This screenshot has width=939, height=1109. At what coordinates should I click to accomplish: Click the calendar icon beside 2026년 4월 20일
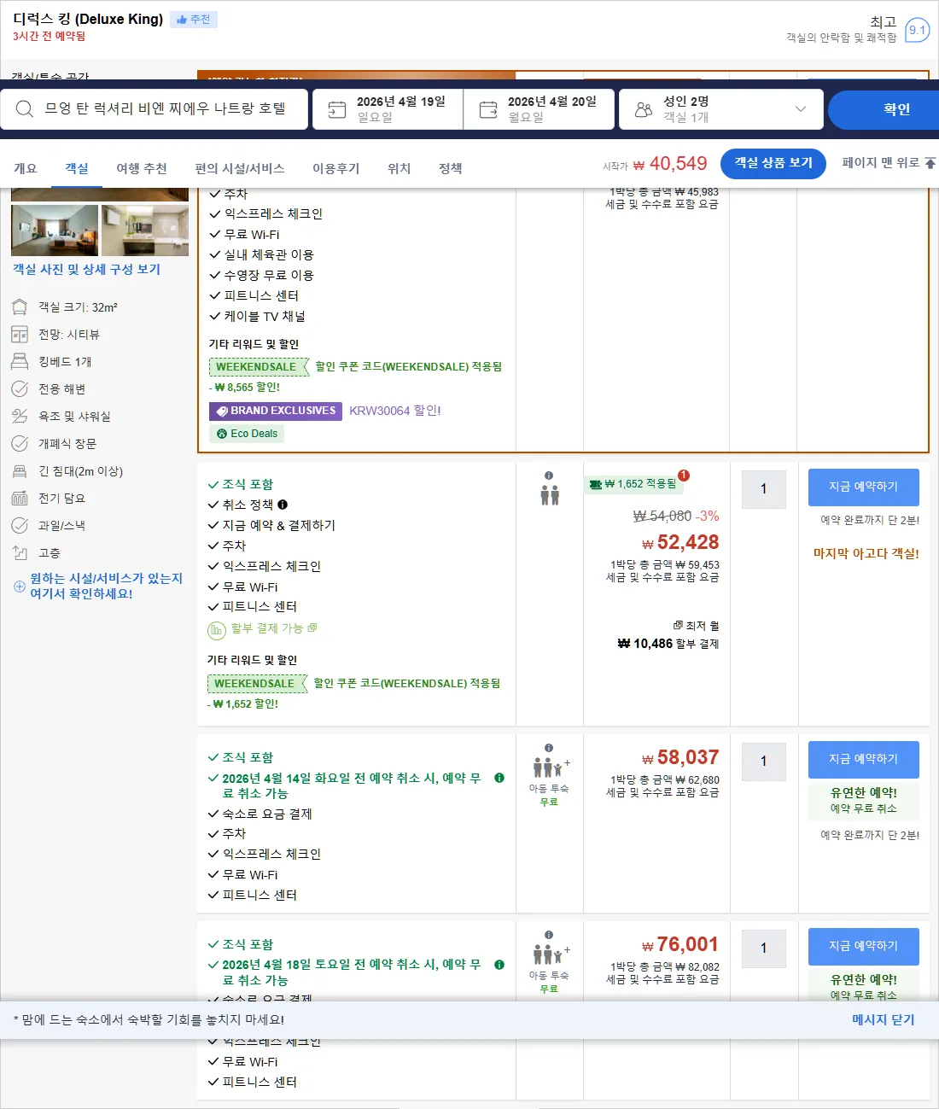tap(488, 109)
